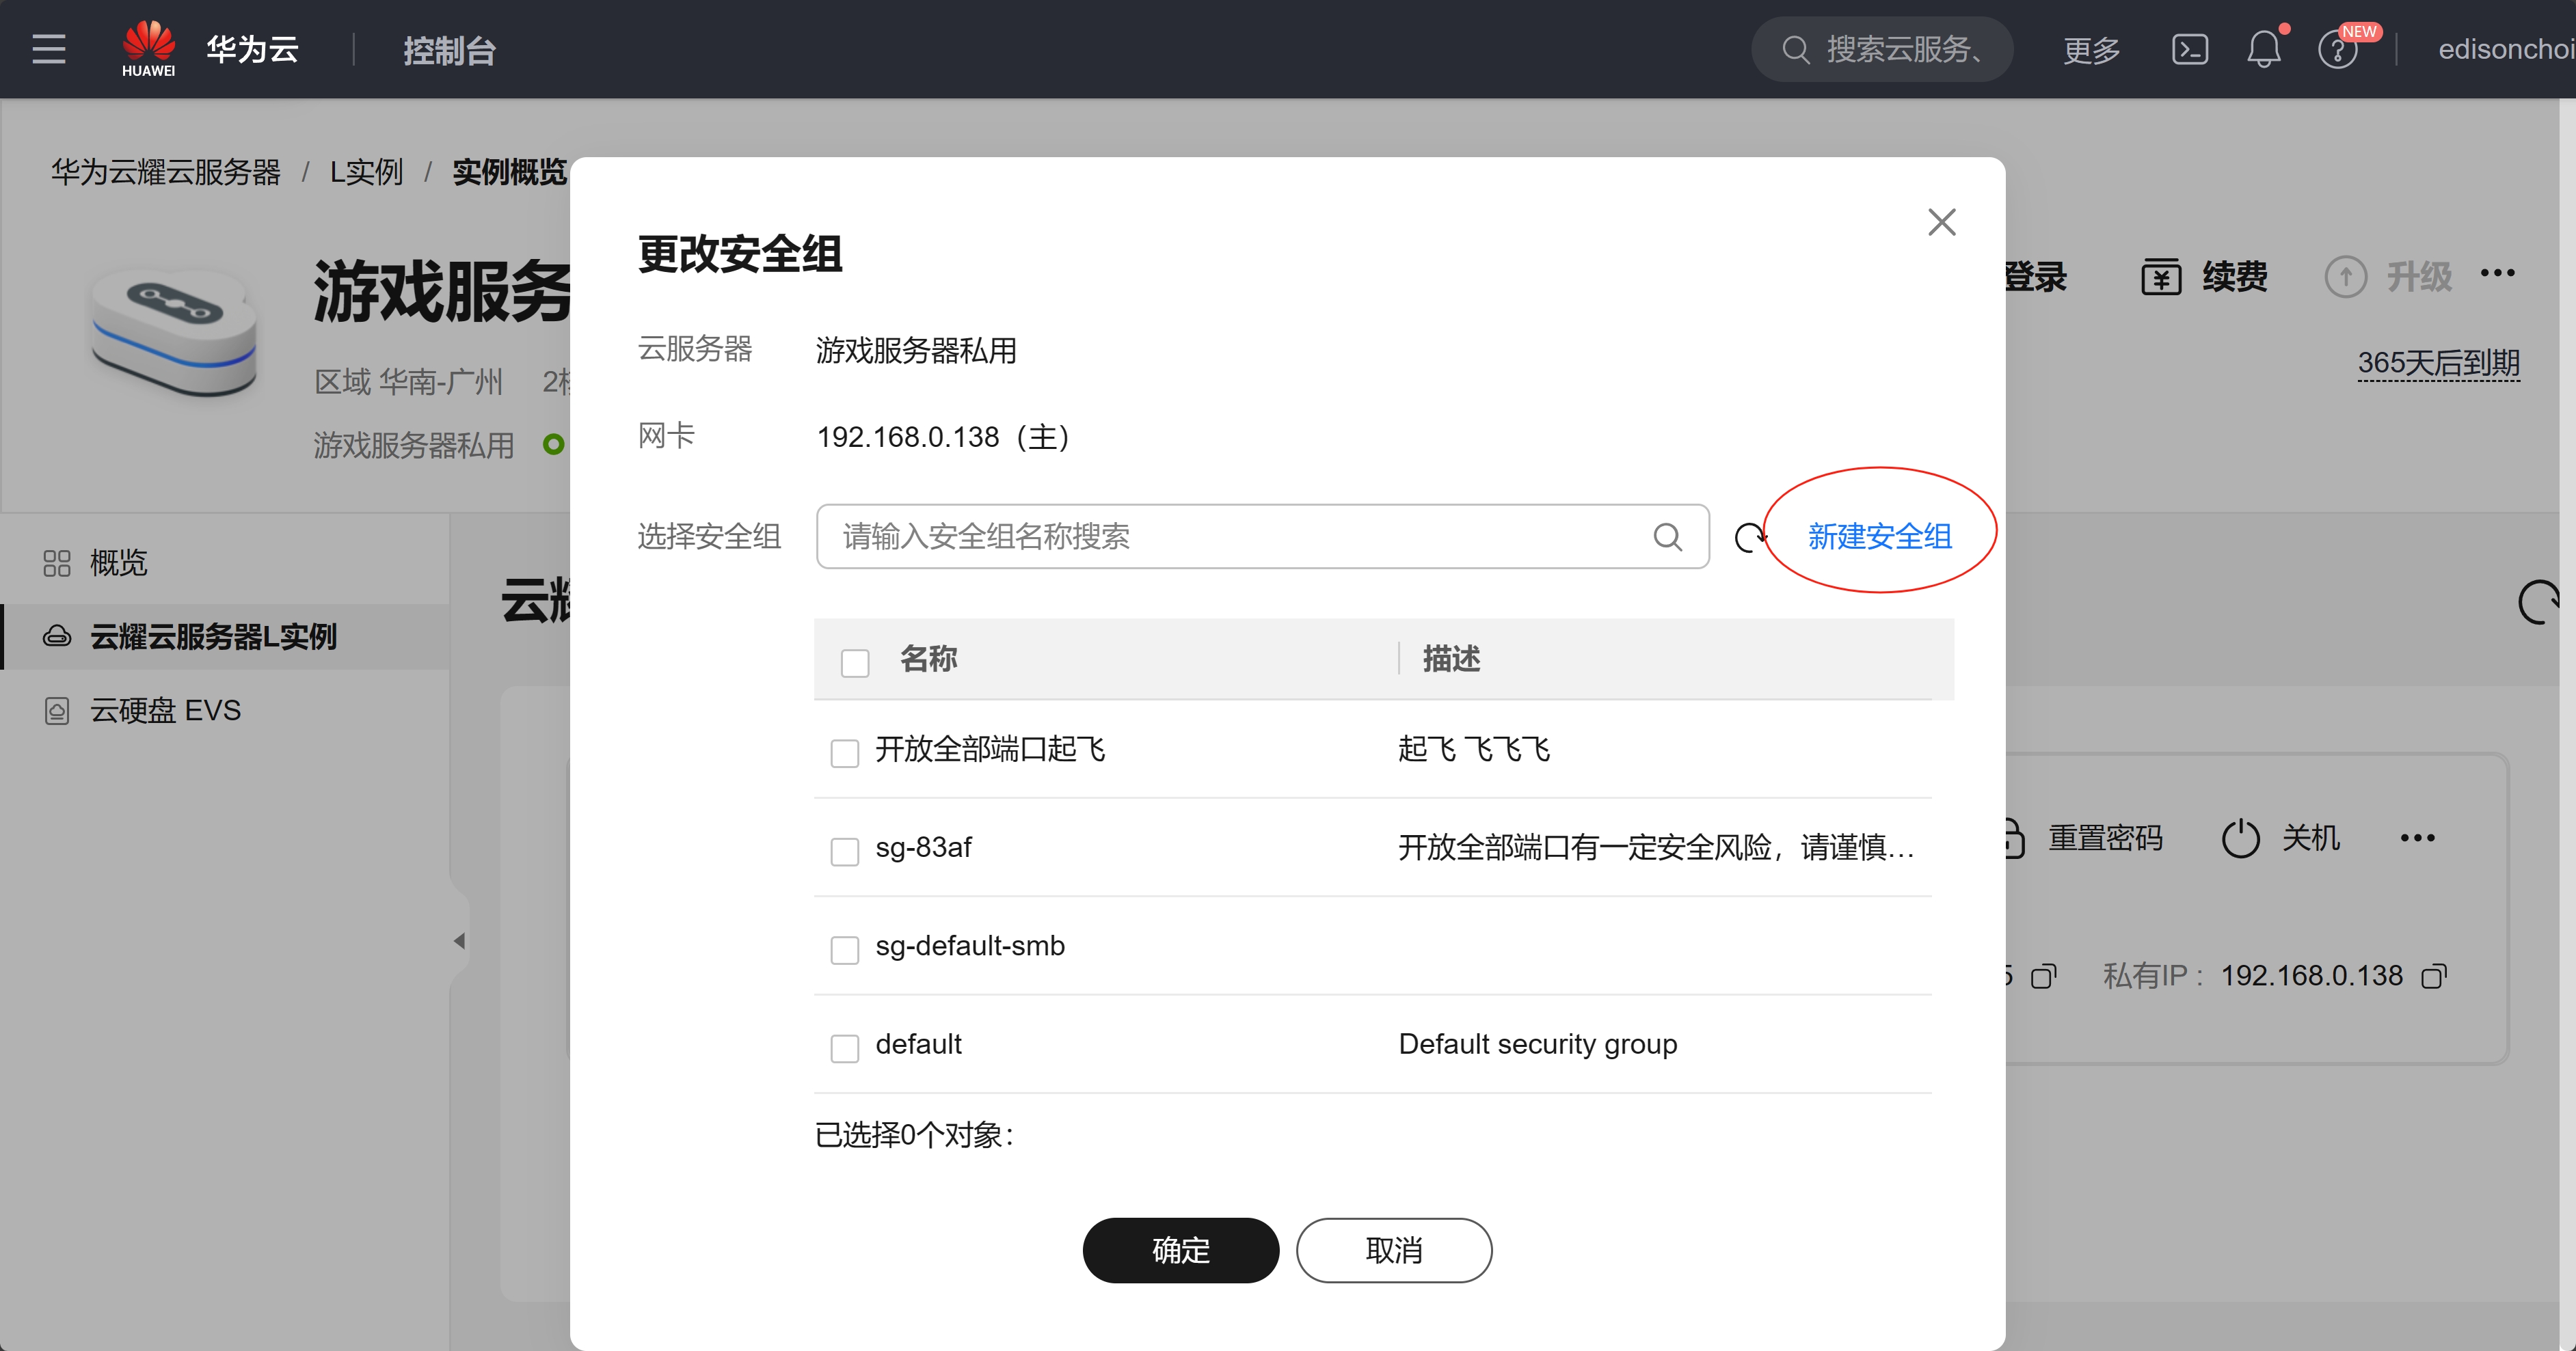Screen dimensions: 2576x1351
Task: Click the L实例 breadcrumb
Action: (366, 172)
